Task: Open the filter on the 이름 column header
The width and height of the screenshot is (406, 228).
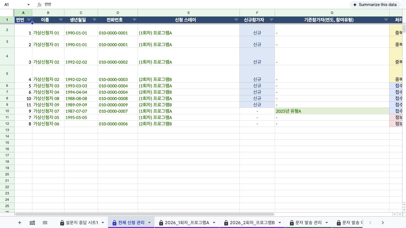Action: (61, 20)
